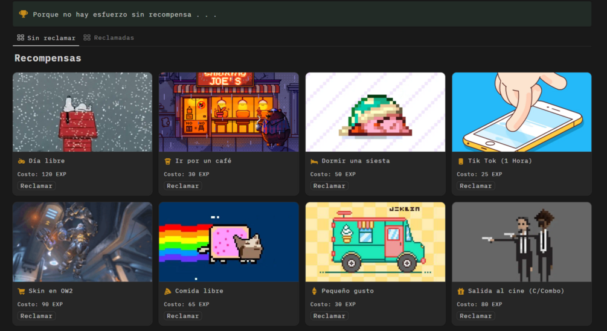Claim the Skin en OW2 reward

coord(36,316)
